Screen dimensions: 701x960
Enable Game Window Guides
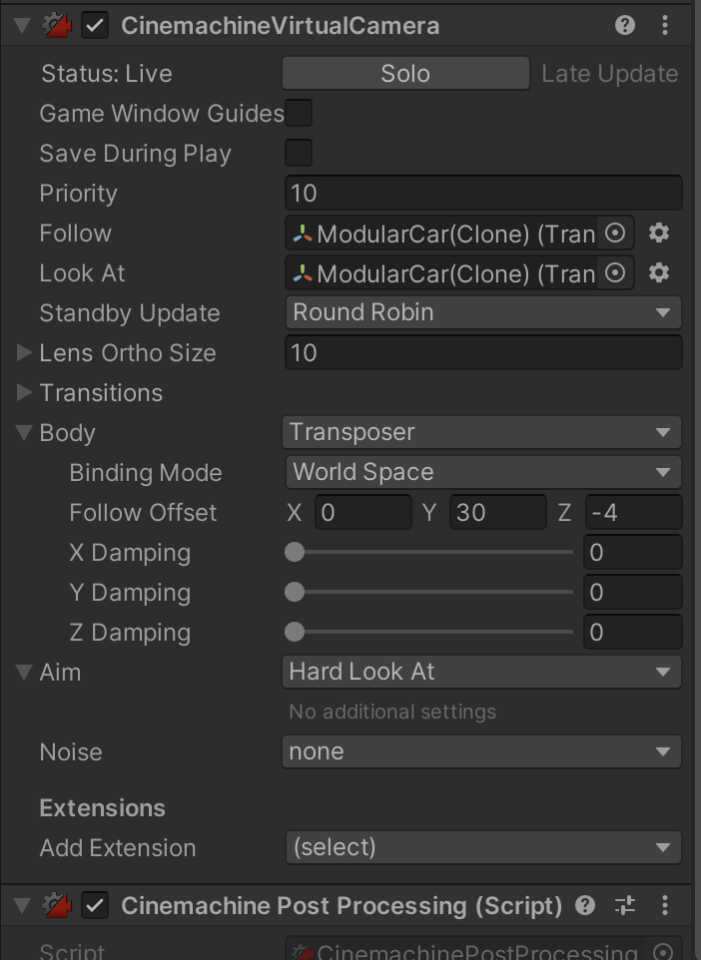(298, 113)
